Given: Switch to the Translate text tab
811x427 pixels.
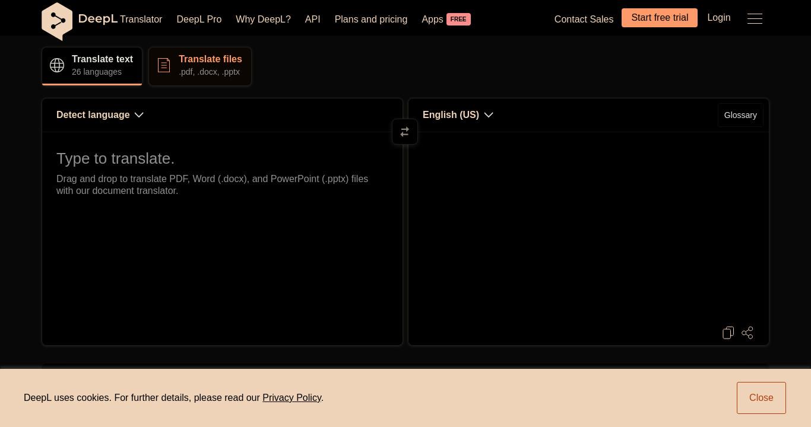Looking at the screenshot, I should [92, 66].
